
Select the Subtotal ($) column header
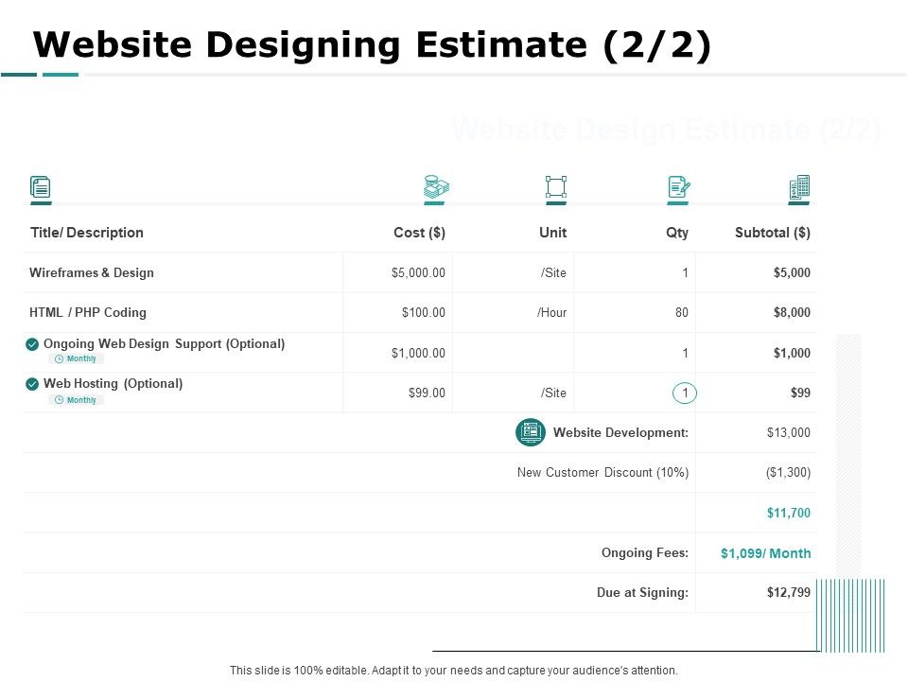pyautogui.click(x=772, y=233)
